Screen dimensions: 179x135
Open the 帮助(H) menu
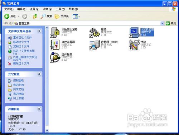73,9
